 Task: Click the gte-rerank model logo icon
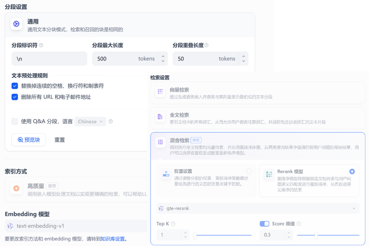[x=161, y=209]
